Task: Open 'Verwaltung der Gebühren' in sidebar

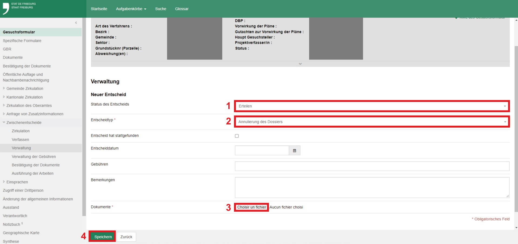Action: point(34,157)
